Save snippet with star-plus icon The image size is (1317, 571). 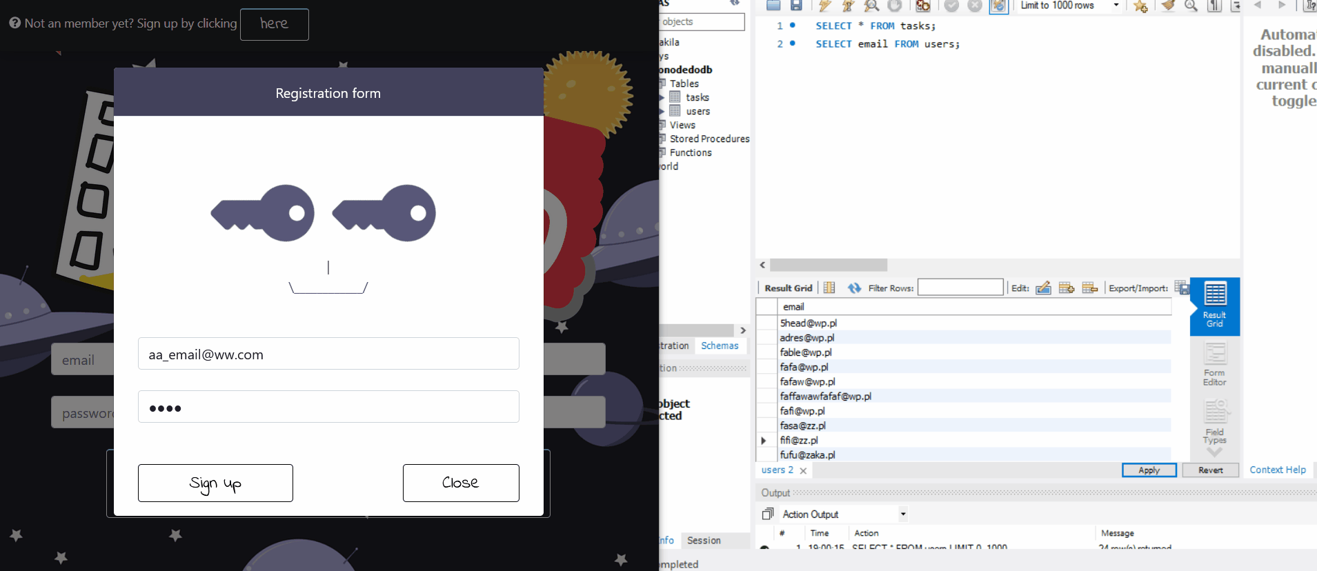(1140, 6)
